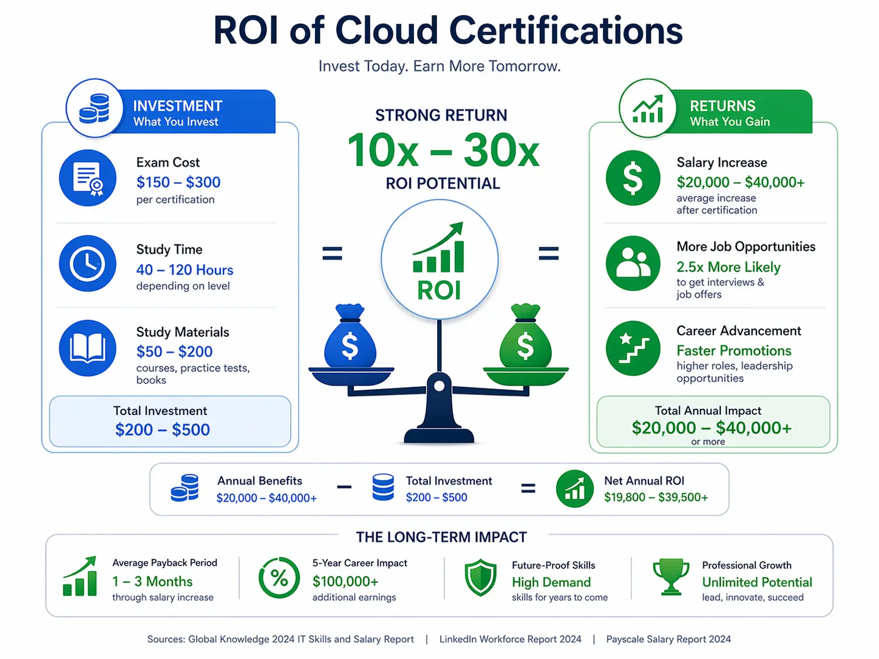879x659 pixels.
Task: Click the Salary Increase dollar icon
Action: tap(633, 178)
